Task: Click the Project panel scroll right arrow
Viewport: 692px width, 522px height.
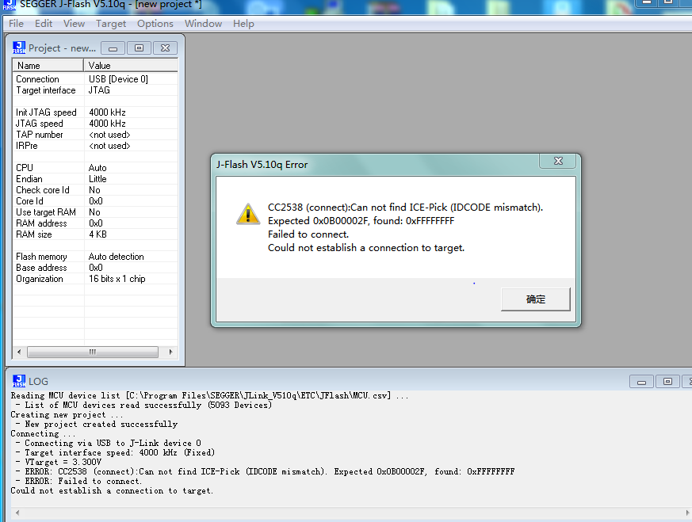Action: coord(170,352)
